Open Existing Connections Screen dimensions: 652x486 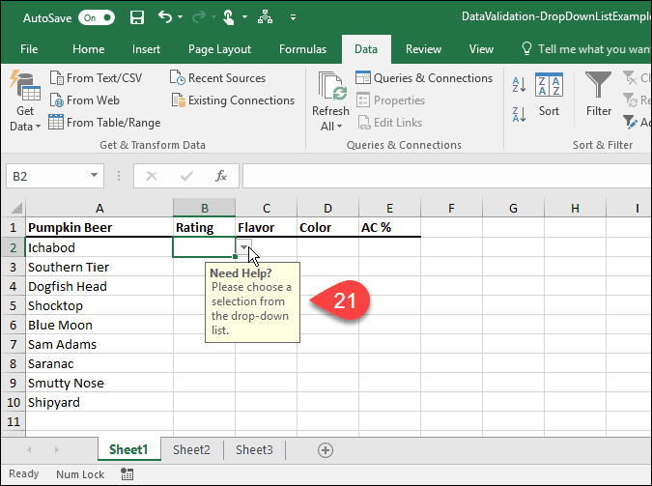point(233,100)
